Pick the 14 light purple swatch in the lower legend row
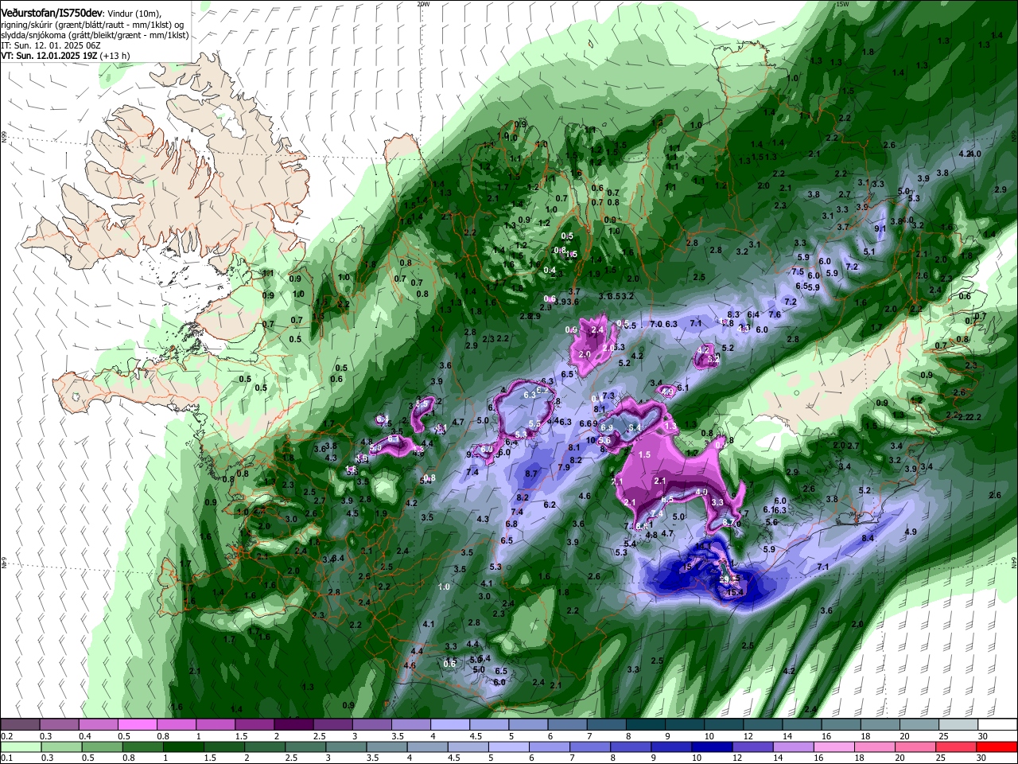 pos(794,746)
